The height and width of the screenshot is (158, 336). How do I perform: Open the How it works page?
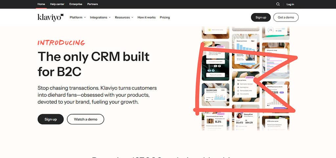[x=147, y=18]
